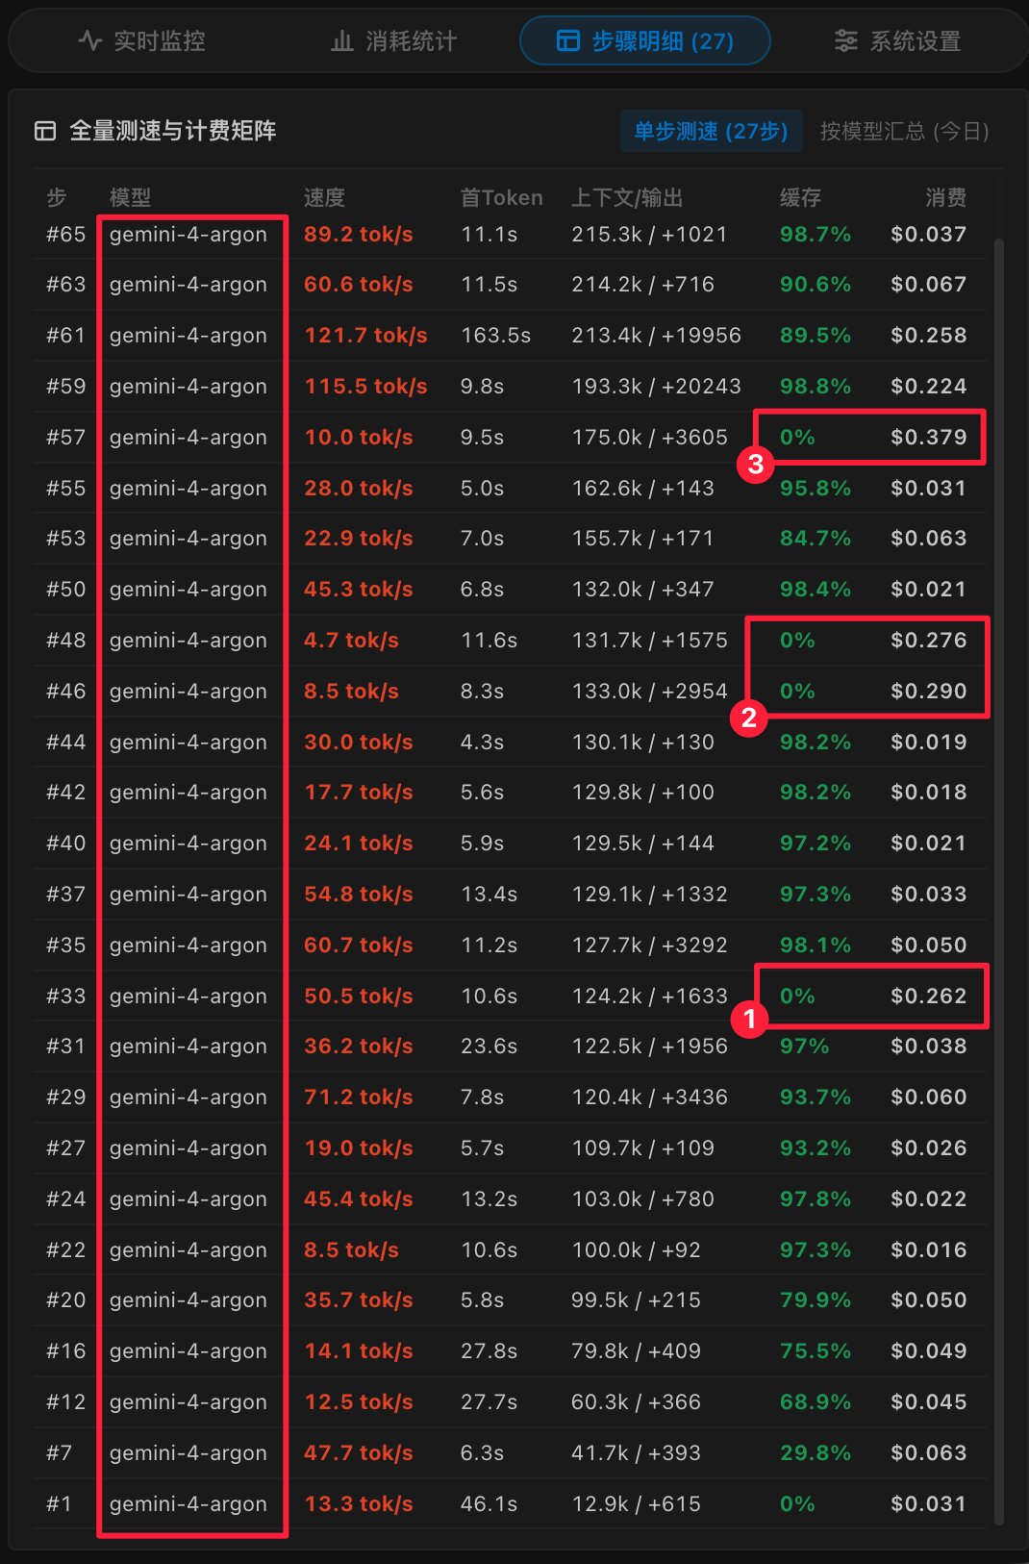This screenshot has height=1564, width=1029.
Task: Click the 163.5s first-token time
Action: [x=495, y=336]
